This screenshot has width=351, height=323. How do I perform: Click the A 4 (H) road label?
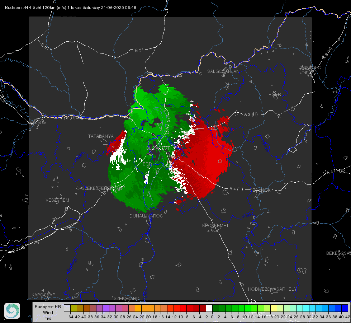coord(236,189)
